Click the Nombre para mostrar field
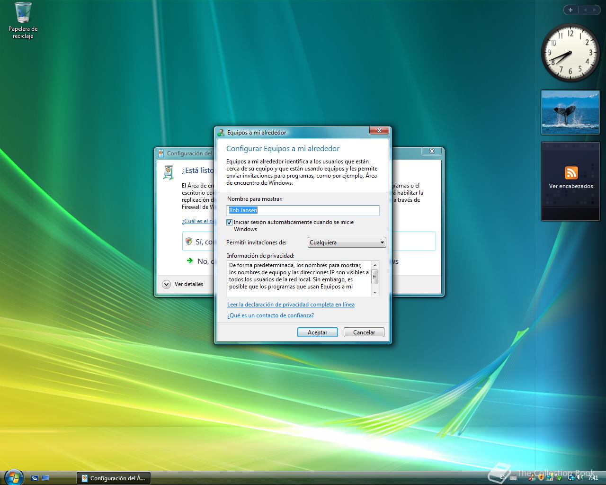 click(303, 210)
